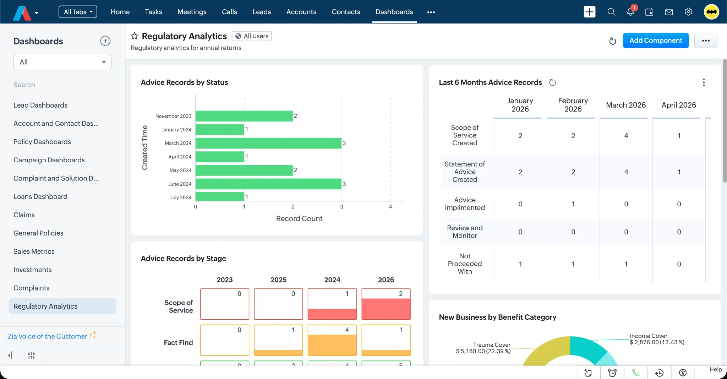Viewport: 727px width, 379px height.
Task: Open the Calls tab
Action: (x=229, y=12)
